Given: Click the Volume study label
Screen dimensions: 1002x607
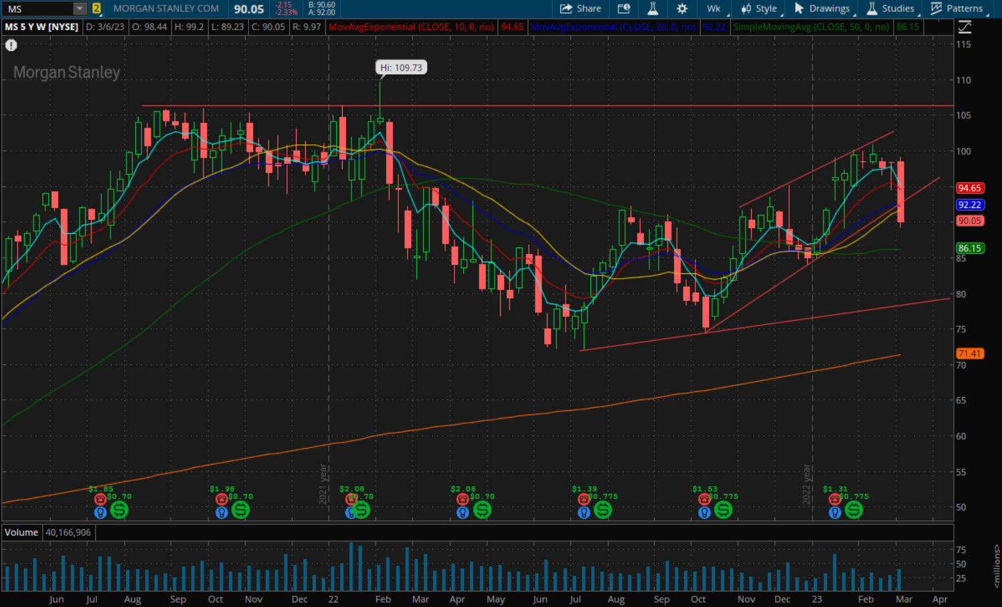Looking at the screenshot, I should click(21, 532).
